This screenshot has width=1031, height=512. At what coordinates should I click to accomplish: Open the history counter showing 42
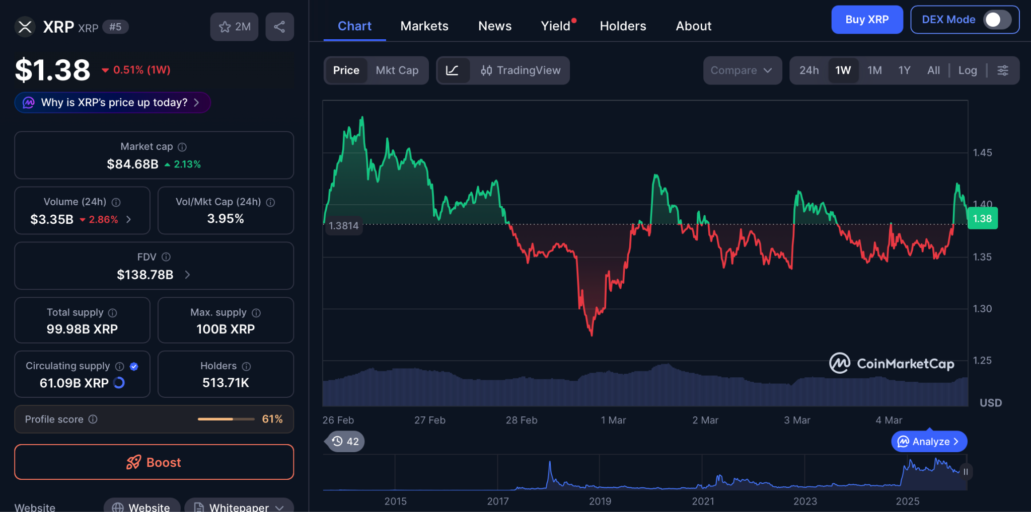point(345,442)
